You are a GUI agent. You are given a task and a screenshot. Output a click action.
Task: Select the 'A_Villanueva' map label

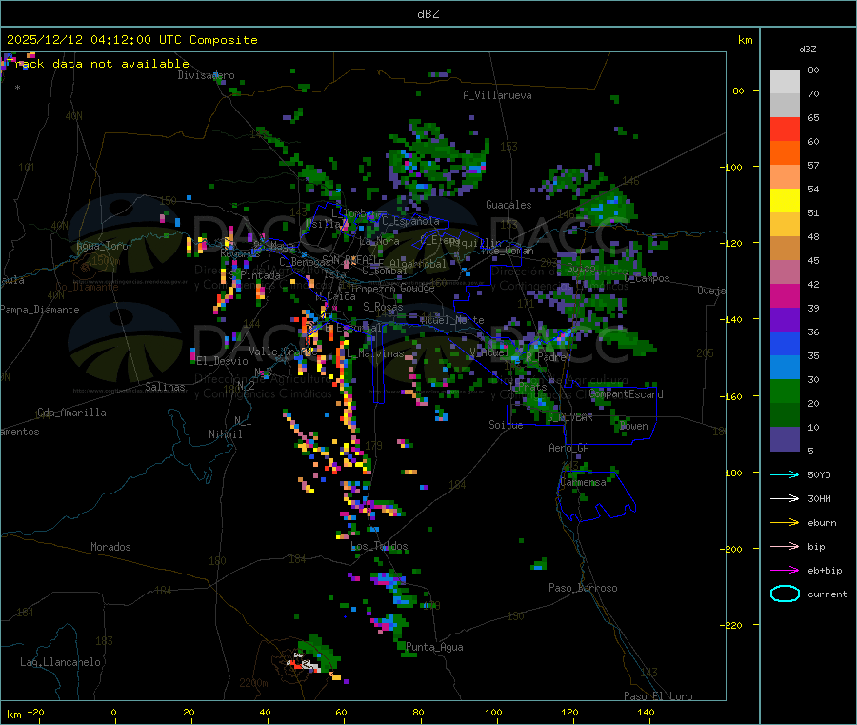pos(497,95)
